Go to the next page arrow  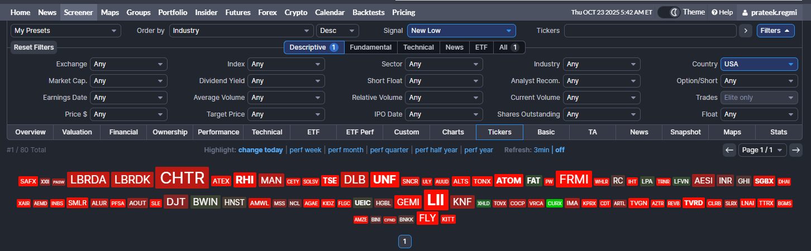coord(796,149)
